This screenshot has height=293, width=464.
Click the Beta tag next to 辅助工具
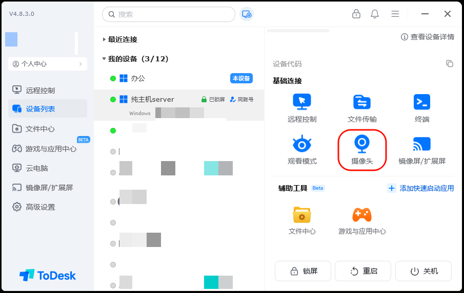[318, 188]
